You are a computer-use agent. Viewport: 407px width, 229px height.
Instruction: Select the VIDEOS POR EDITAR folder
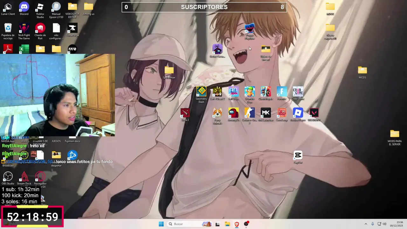[x=72, y=10]
